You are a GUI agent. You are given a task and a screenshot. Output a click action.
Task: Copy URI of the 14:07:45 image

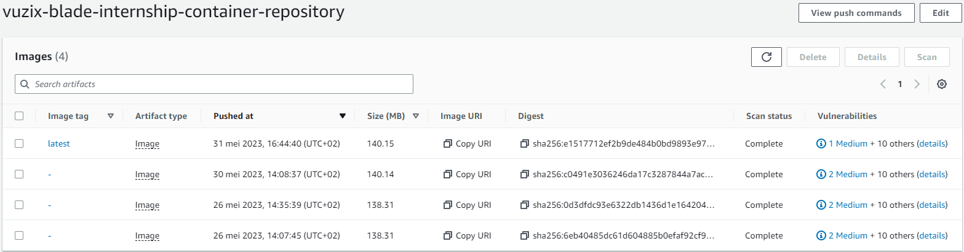(467, 235)
